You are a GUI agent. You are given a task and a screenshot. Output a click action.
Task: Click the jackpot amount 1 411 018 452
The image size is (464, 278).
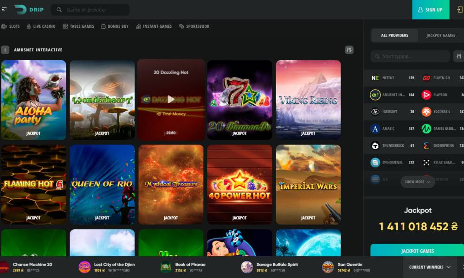click(418, 227)
